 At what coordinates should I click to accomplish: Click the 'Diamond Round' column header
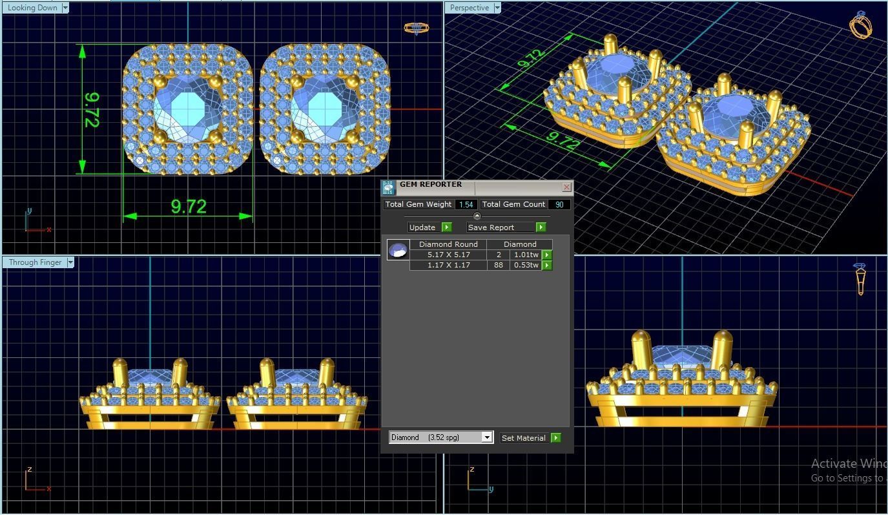[448, 244]
